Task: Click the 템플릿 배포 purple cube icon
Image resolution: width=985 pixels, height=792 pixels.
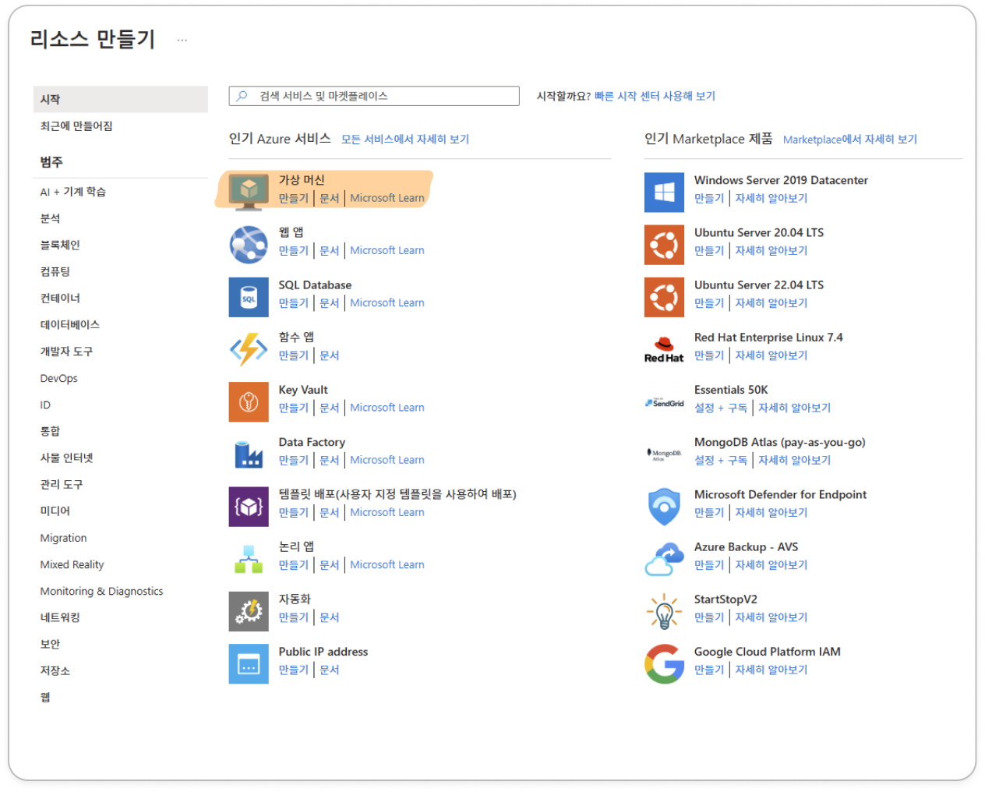Action: (249, 506)
